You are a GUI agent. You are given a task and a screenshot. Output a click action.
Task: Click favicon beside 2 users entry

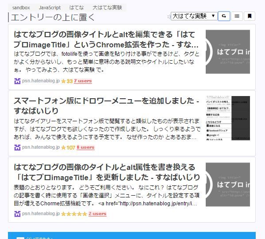(x=17, y=214)
